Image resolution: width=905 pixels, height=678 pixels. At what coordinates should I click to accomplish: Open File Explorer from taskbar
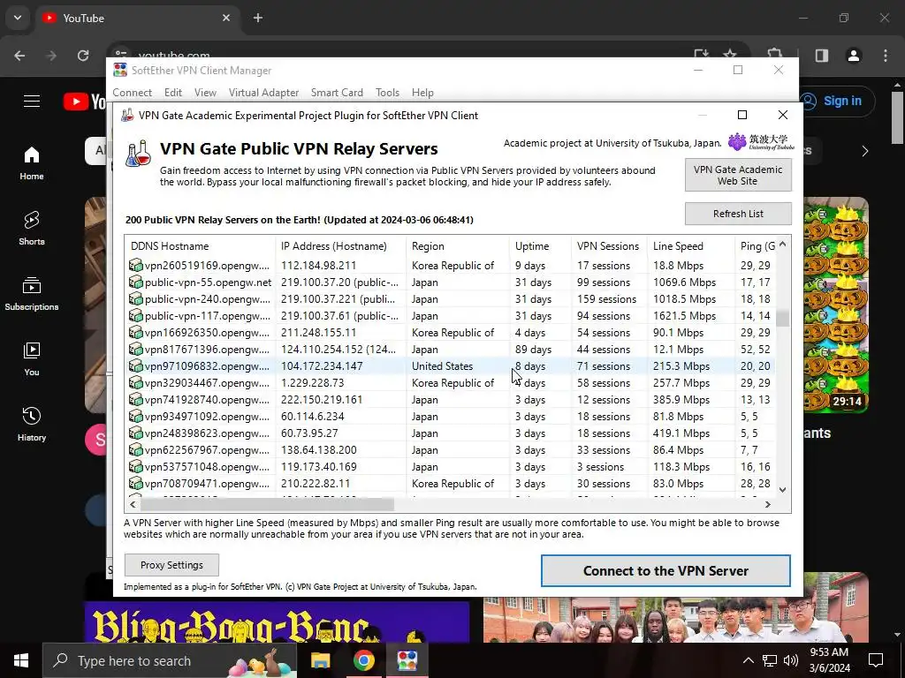click(x=320, y=660)
